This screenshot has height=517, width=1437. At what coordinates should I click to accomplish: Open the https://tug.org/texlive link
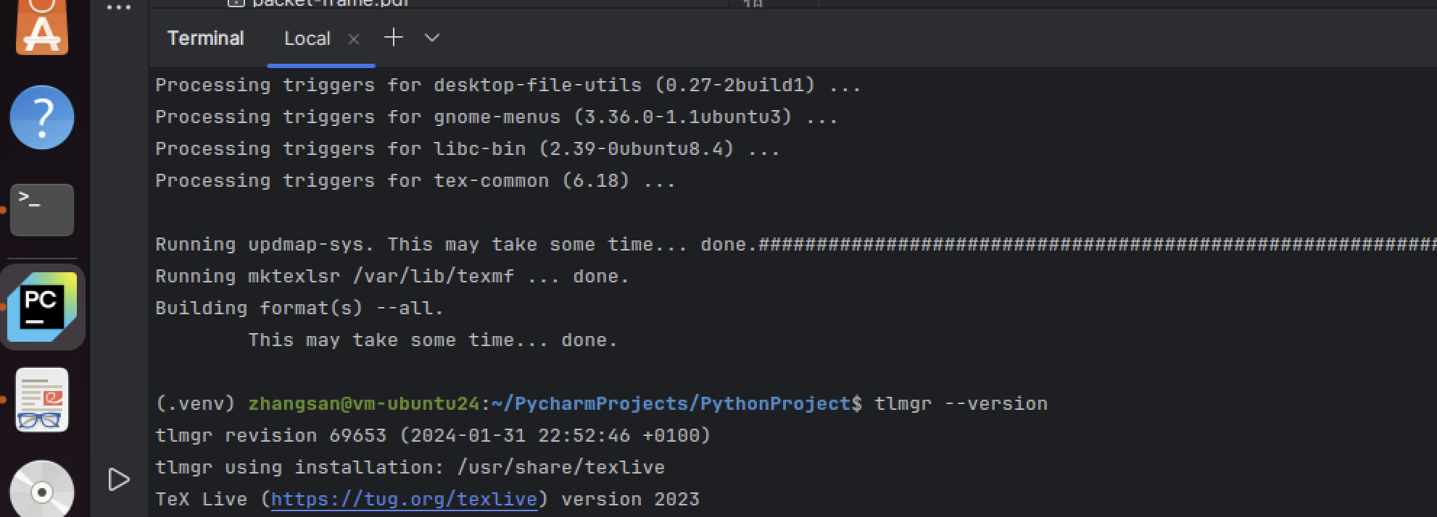404,499
